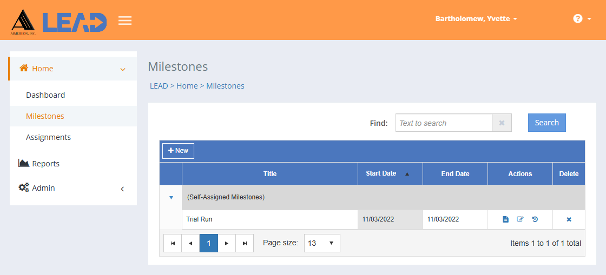Viewport: 606px width, 275px height.
Task: Click the hamburger menu icon in header
Action: tap(125, 21)
